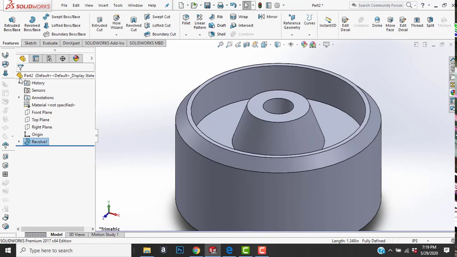
Task: Open the Hole Wizard dropdown arrow
Action: (x=116, y=35)
